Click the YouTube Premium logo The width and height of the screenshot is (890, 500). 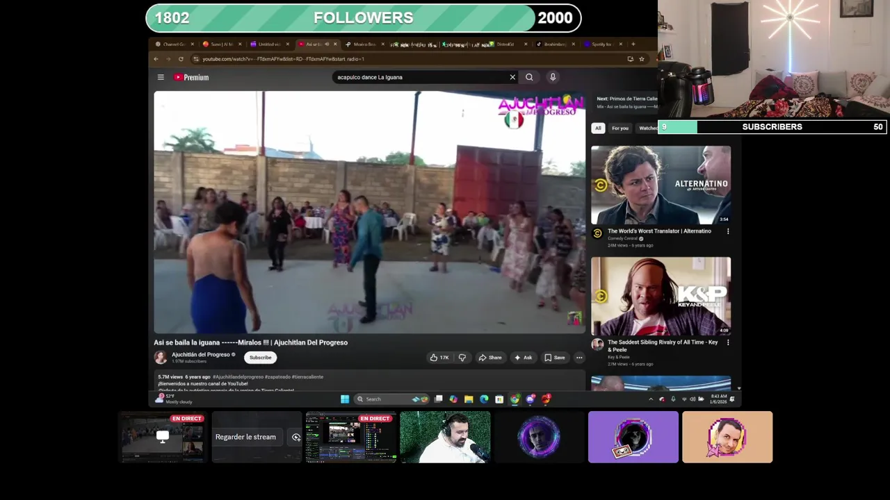(x=191, y=77)
